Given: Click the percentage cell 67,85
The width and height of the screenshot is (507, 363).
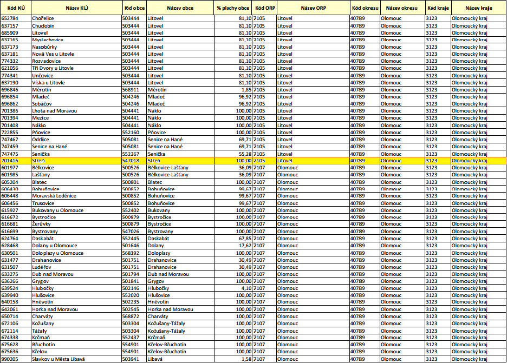Looking at the screenshot, I should pyautogui.click(x=233, y=239).
